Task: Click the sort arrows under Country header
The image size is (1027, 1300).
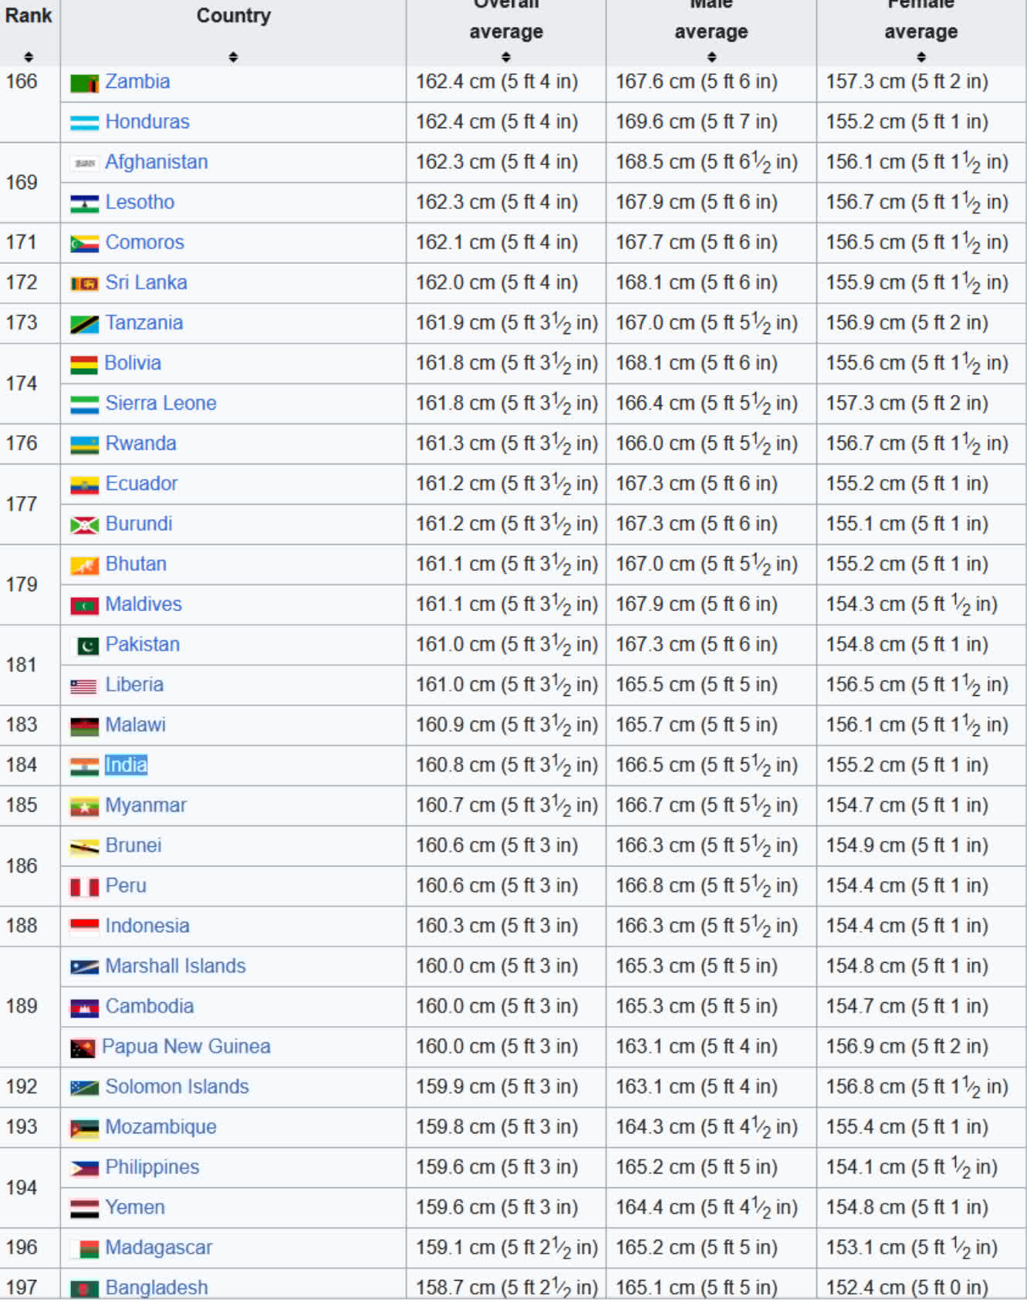Action: tap(233, 56)
